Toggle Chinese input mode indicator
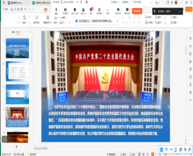Image resolution: width=193 pixels, height=156 pixels. 166,149
